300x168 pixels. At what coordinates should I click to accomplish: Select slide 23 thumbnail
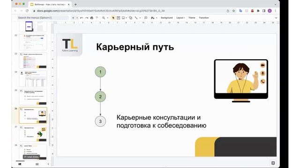coord(33,60)
